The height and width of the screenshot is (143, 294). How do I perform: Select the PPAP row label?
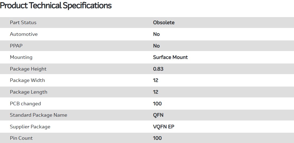pyautogui.click(x=16, y=46)
